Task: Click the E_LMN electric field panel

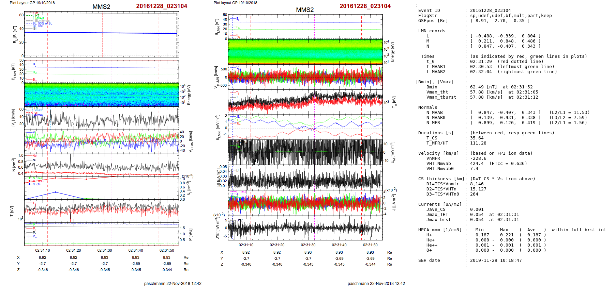Action: [x=305, y=127]
